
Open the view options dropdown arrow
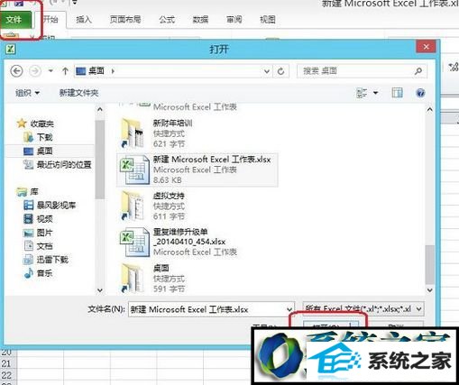coord(375,93)
